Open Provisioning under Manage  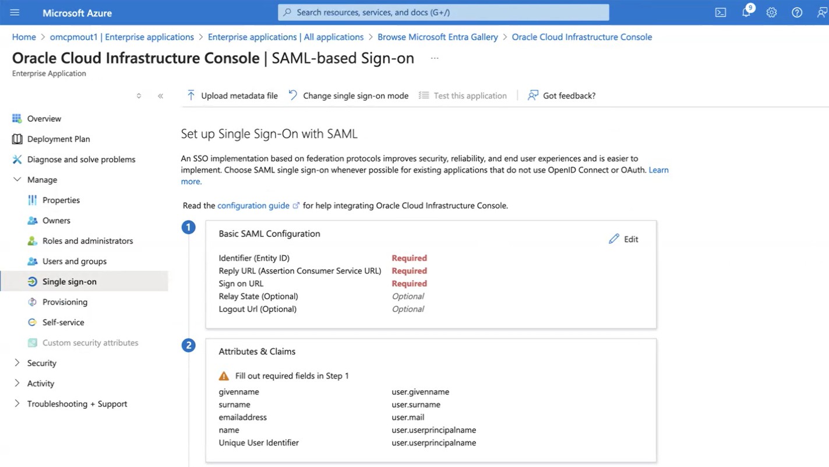(x=65, y=302)
